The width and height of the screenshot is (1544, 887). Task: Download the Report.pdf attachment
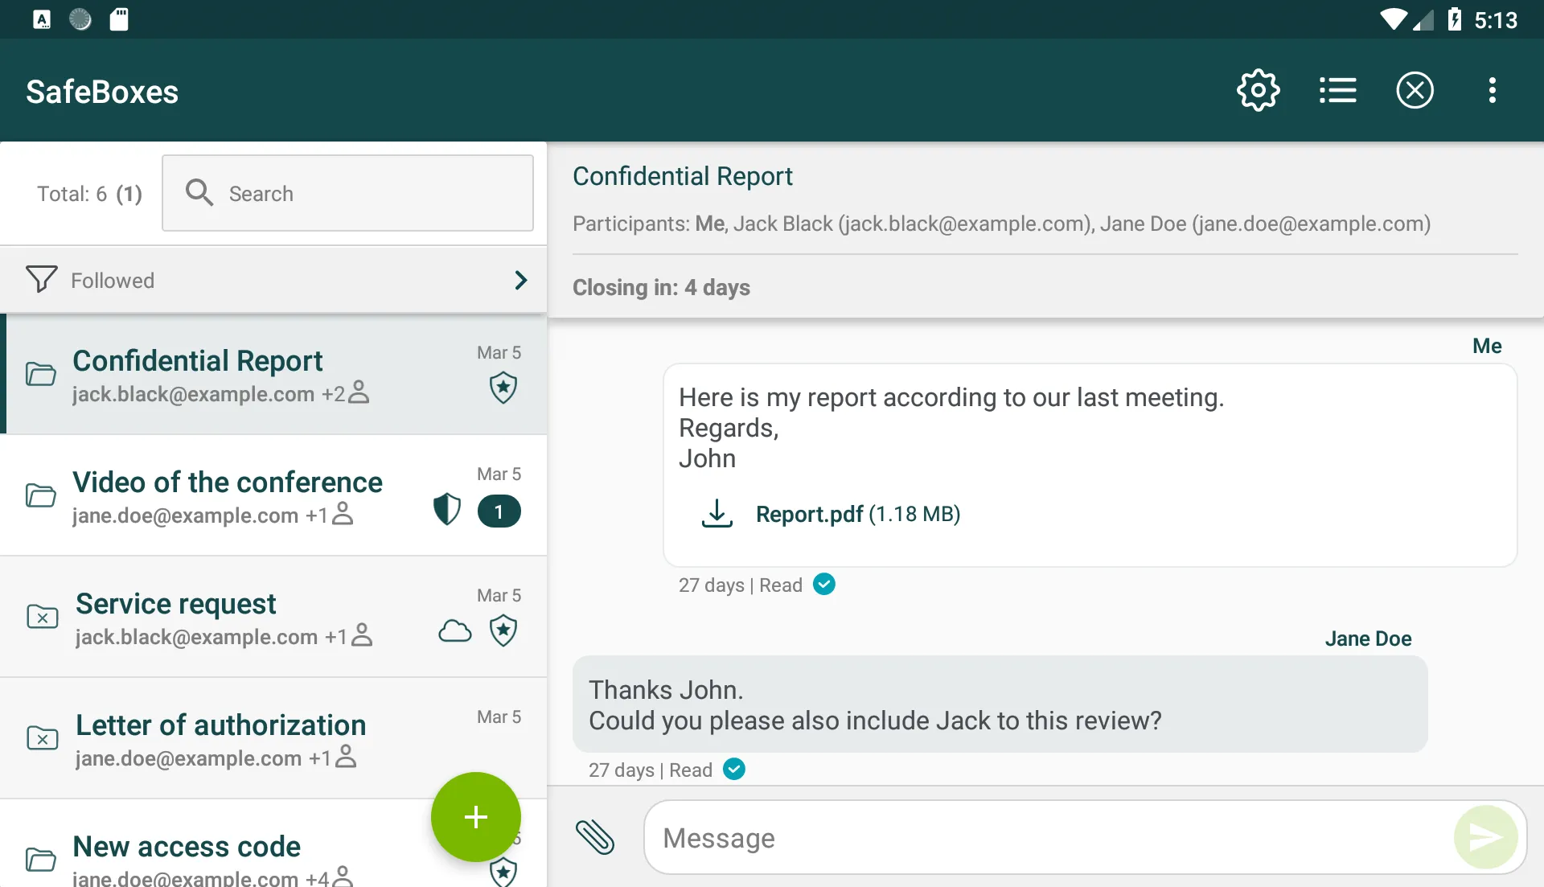coord(717,514)
